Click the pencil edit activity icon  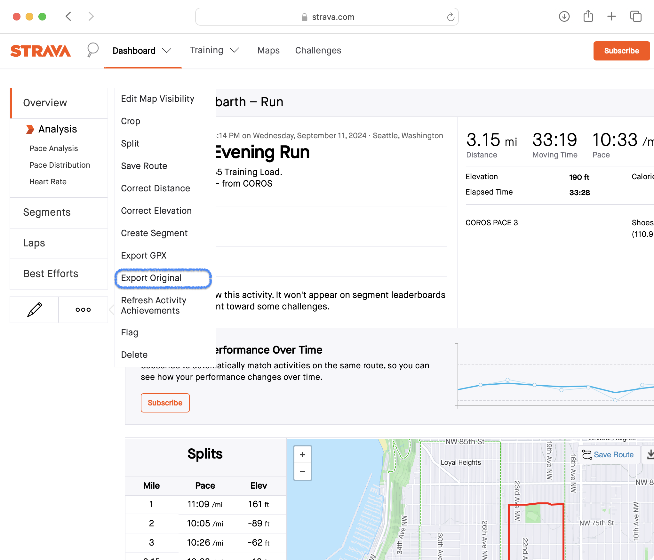[35, 309]
